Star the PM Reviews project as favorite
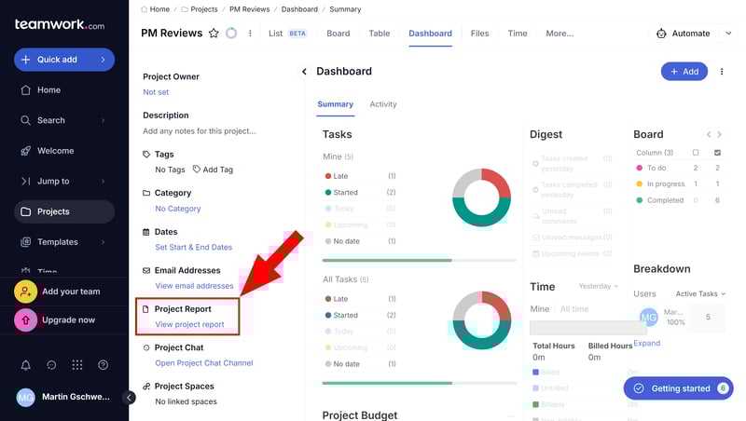Screen dimensions: 746x421 (214, 34)
